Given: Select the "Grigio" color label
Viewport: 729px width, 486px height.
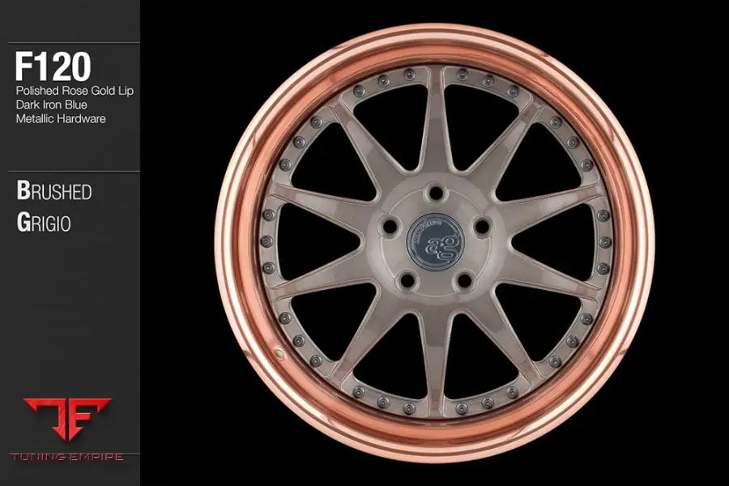Looking at the screenshot, I should point(44,223).
